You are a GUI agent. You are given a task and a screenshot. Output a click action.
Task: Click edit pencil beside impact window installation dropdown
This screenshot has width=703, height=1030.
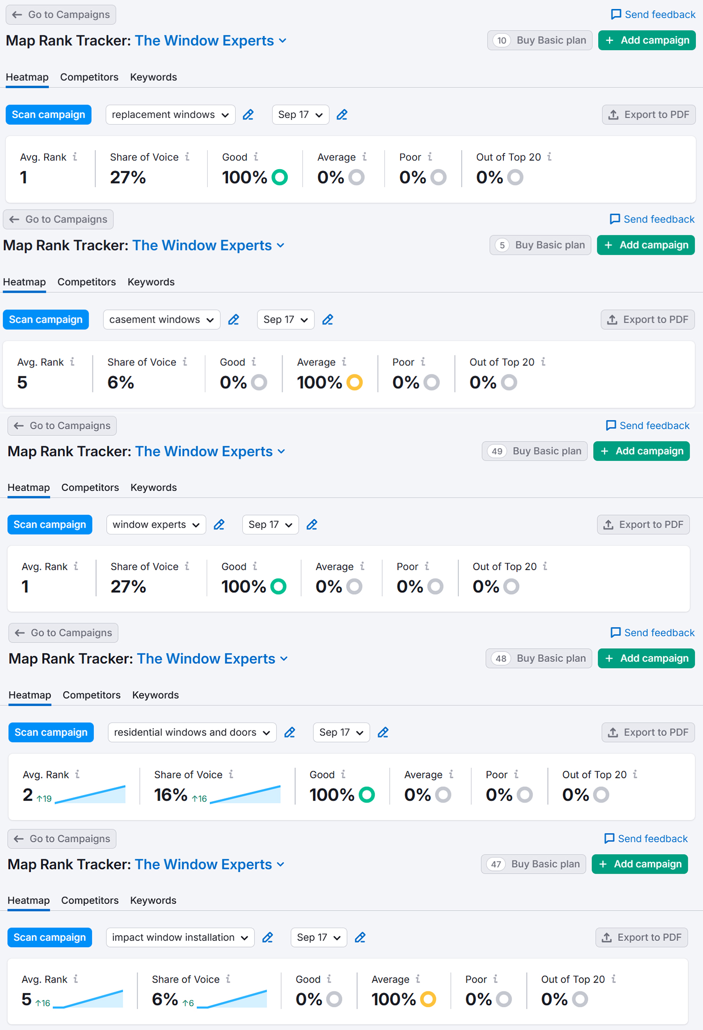[x=268, y=938]
